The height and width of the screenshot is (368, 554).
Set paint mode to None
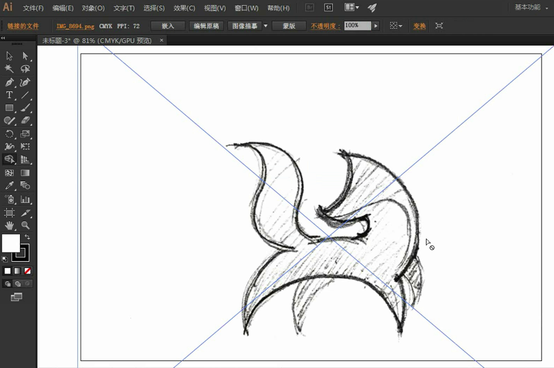pyautogui.click(x=27, y=271)
